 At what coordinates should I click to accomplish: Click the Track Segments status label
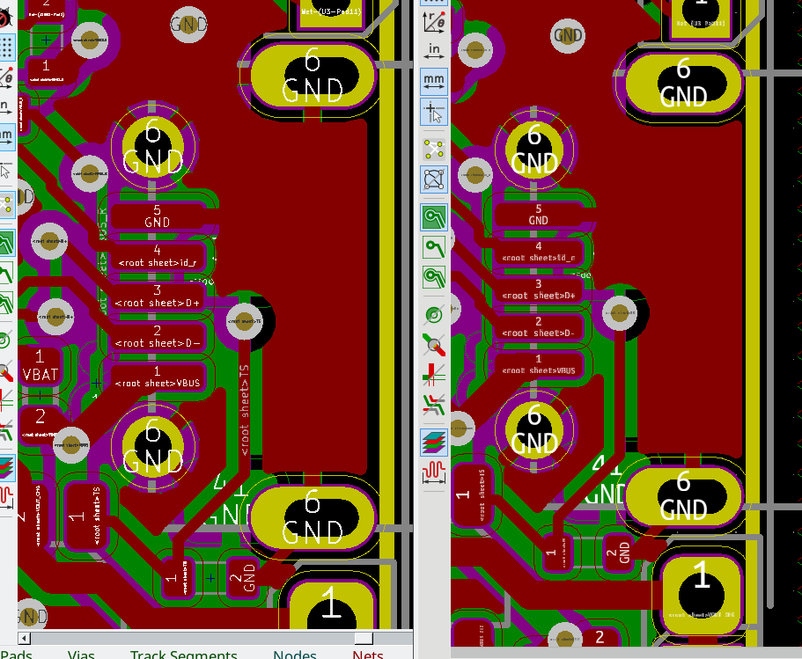(184, 655)
